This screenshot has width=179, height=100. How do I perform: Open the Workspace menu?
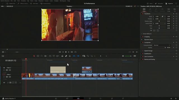[x=63, y=1]
